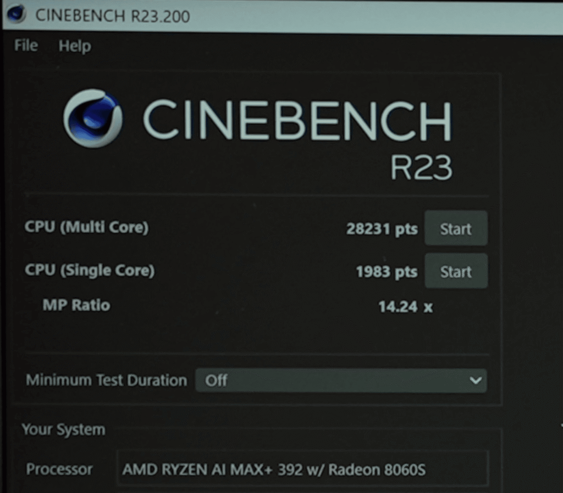Image resolution: width=563 pixels, height=493 pixels.
Task: Open the File menu
Action: click(25, 46)
